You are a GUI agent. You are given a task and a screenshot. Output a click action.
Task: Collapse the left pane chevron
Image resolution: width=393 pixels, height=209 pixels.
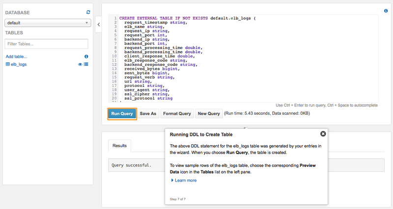point(99,24)
